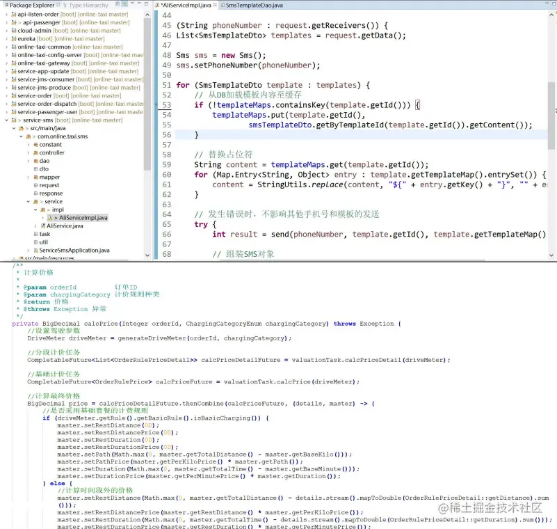The image size is (557, 529).
Task: Click the request empty package icon
Action: point(35,185)
